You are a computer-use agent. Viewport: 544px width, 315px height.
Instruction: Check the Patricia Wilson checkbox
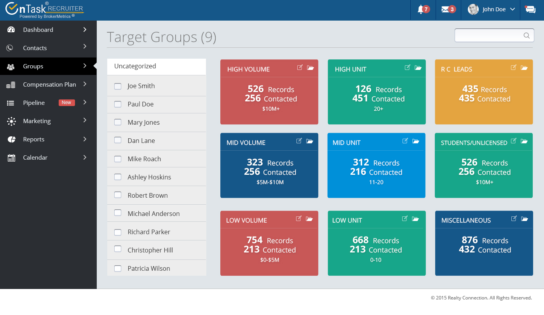click(118, 268)
